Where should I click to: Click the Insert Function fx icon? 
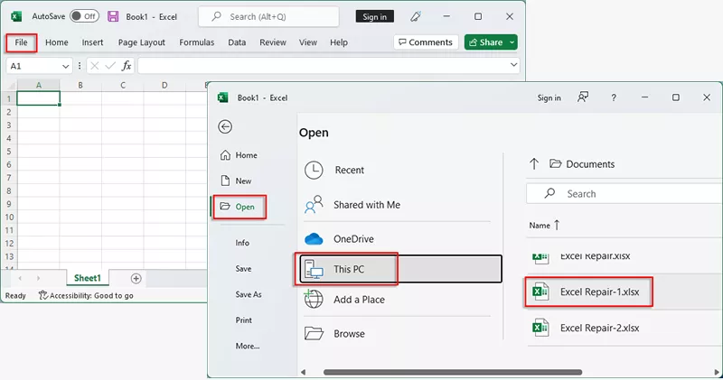pos(127,66)
